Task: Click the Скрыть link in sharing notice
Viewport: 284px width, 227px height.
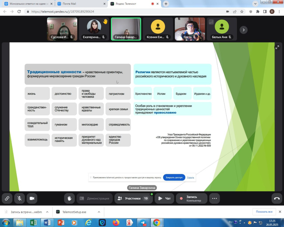Action: click(x=190, y=177)
